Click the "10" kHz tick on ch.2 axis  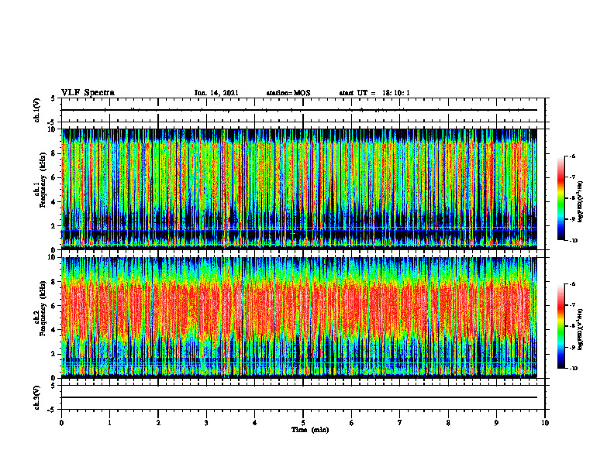[x=53, y=257]
